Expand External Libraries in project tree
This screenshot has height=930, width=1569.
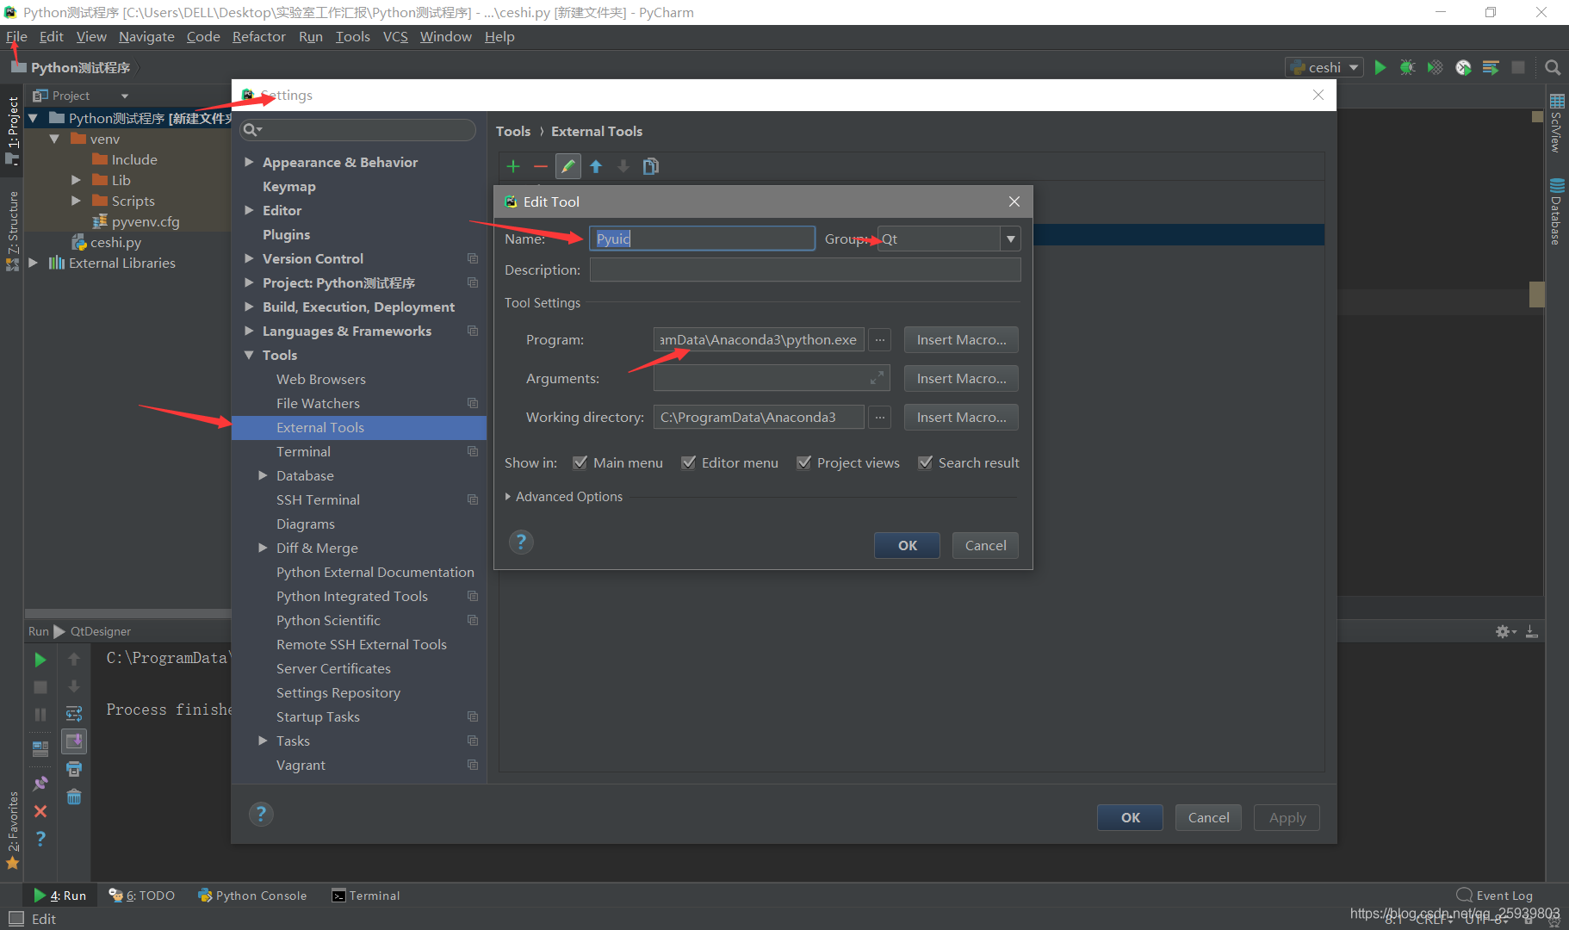33,263
